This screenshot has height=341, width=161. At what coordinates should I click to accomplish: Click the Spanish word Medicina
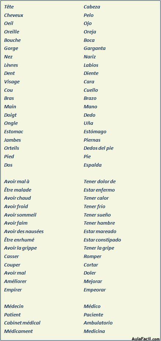point(94,331)
